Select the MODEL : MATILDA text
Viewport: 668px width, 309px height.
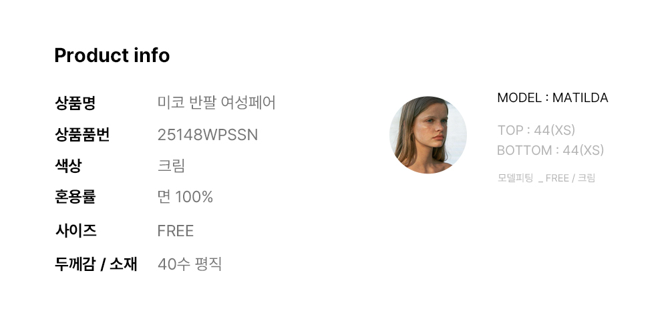coord(552,98)
